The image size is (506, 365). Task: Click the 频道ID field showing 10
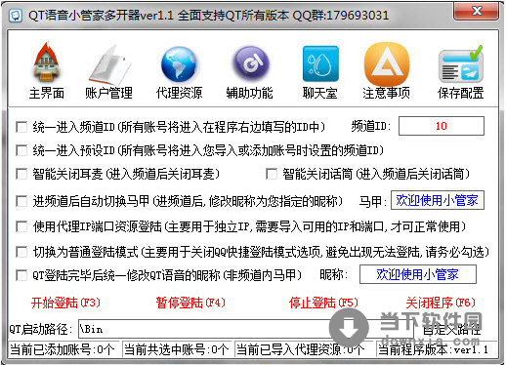click(x=442, y=126)
